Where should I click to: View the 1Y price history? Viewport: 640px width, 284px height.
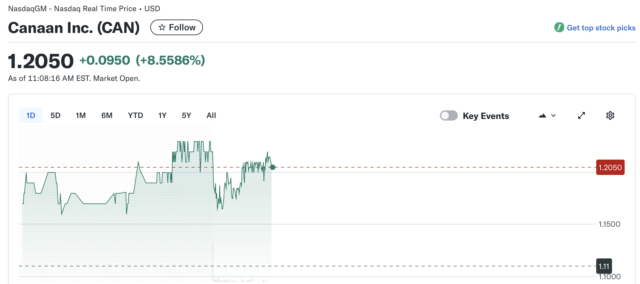point(162,115)
